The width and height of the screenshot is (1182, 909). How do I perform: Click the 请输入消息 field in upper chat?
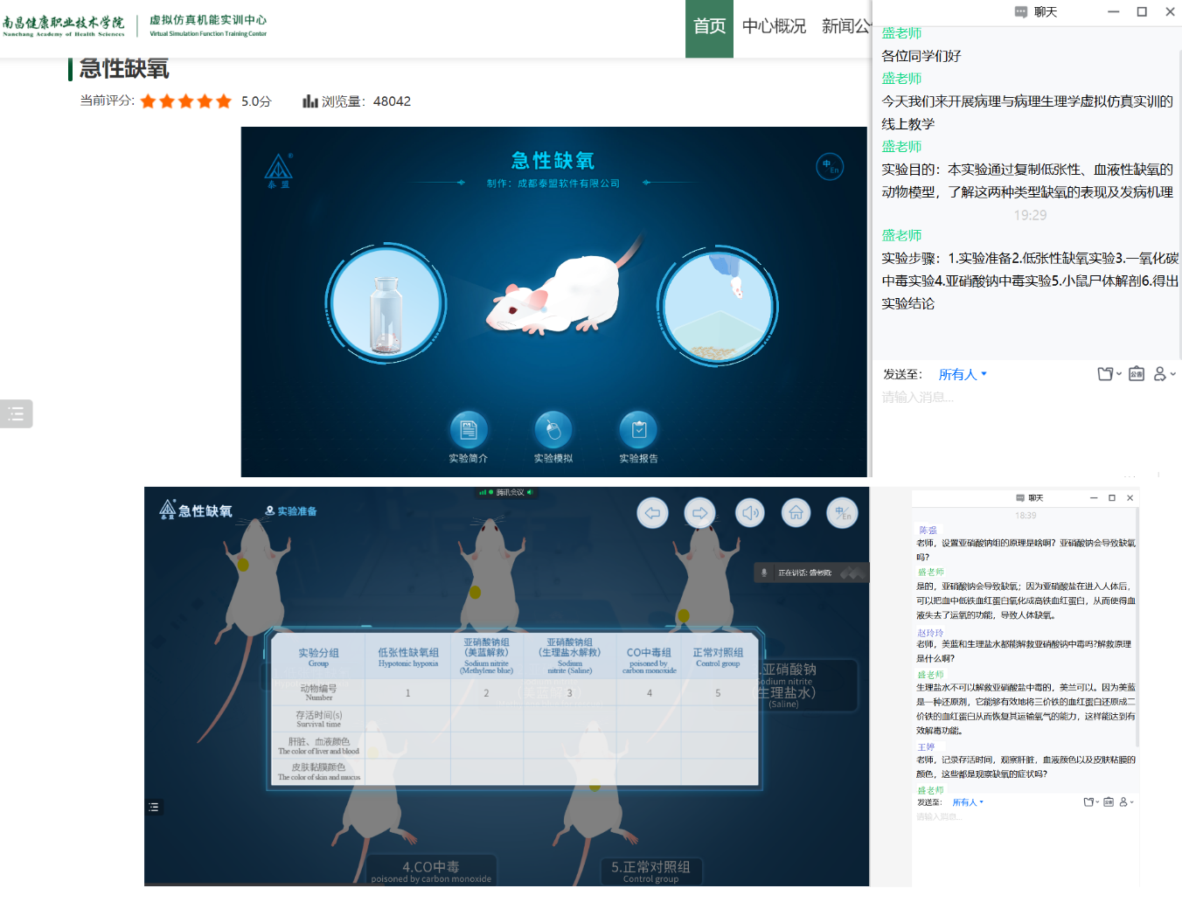click(1027, 398)
